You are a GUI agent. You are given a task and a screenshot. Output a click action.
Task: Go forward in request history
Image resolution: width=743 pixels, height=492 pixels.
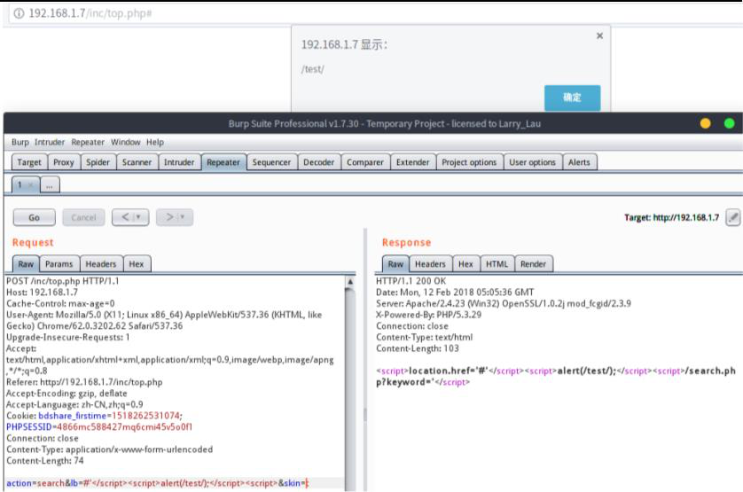[x=169, y=217]
